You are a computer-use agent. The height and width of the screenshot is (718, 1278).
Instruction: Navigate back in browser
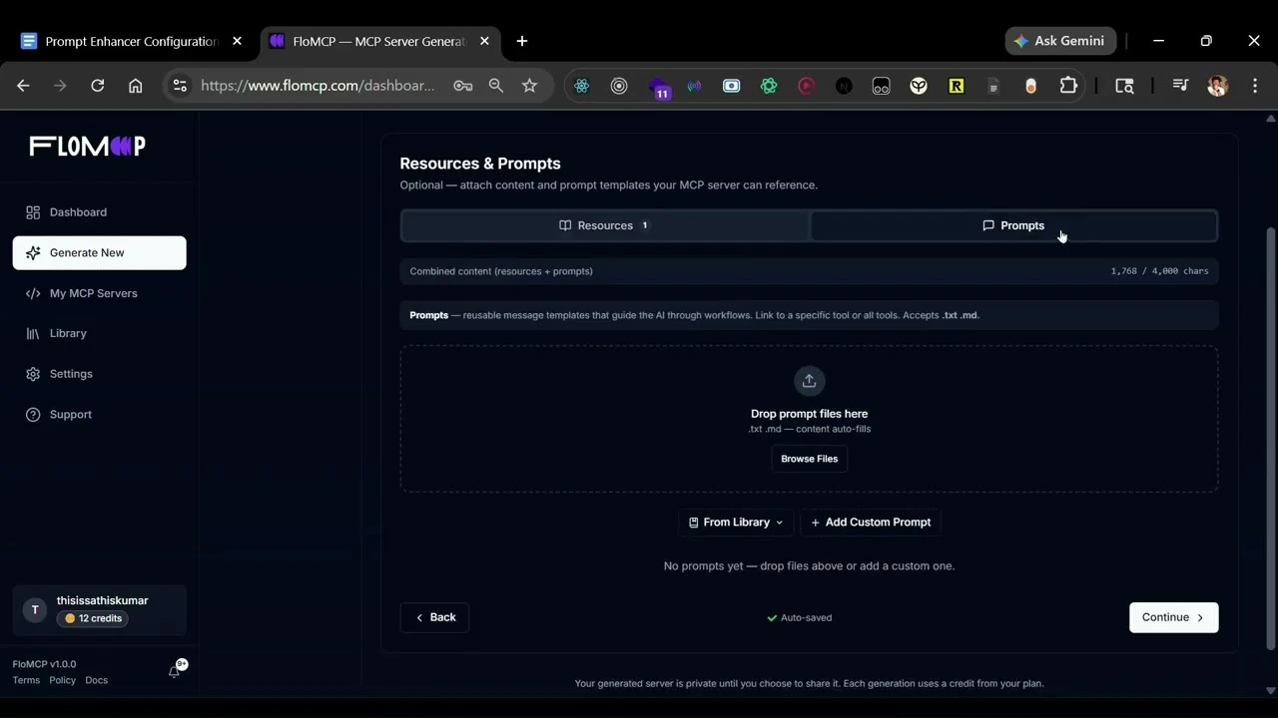pyautogui.click(x=24, y=86)
